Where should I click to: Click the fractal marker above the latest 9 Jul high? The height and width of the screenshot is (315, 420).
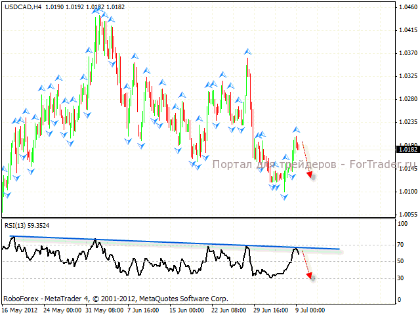(x=296, y=129)
